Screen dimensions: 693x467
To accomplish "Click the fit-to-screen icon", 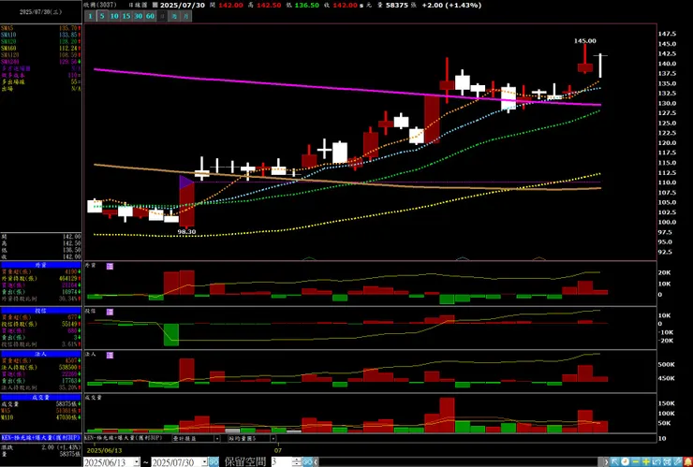I will (x=667, y=461).
